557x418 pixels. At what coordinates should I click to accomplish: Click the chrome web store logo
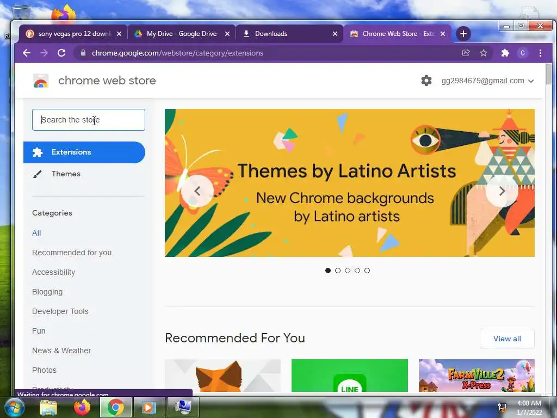pos(41,81)
